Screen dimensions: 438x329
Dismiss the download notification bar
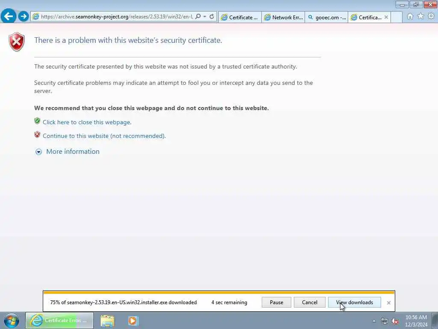coord(388,303)
